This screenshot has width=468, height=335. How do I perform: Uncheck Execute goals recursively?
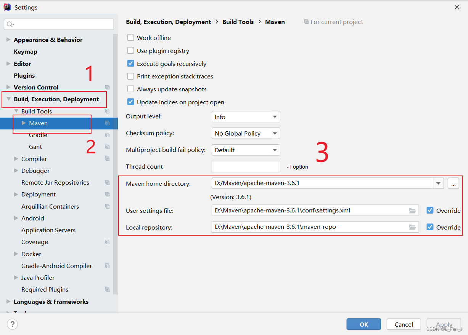(x=130, y=64)
